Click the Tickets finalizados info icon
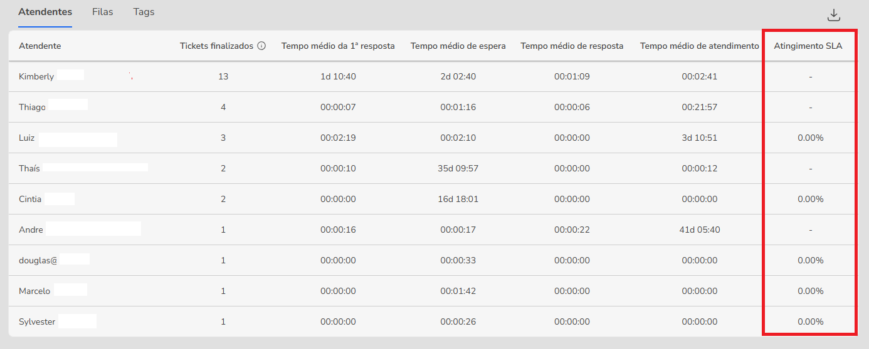This screenshot has height=349, width=869. (x=261, y=46)
